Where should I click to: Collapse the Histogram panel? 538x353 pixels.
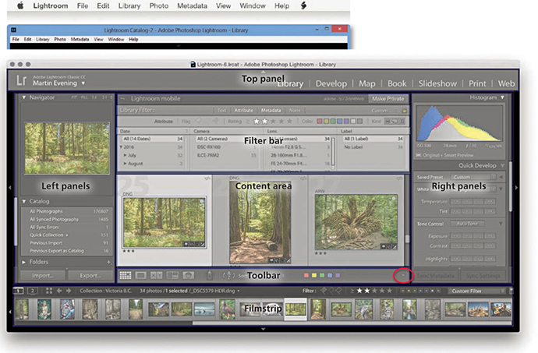coord(502,97)
